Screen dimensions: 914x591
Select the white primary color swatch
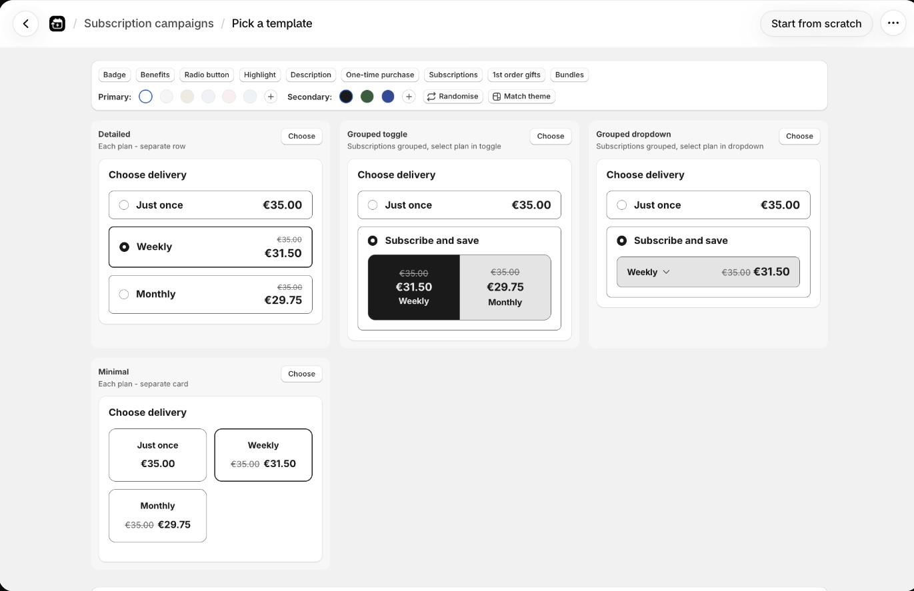pyautogui.click(x=145, y=97)
